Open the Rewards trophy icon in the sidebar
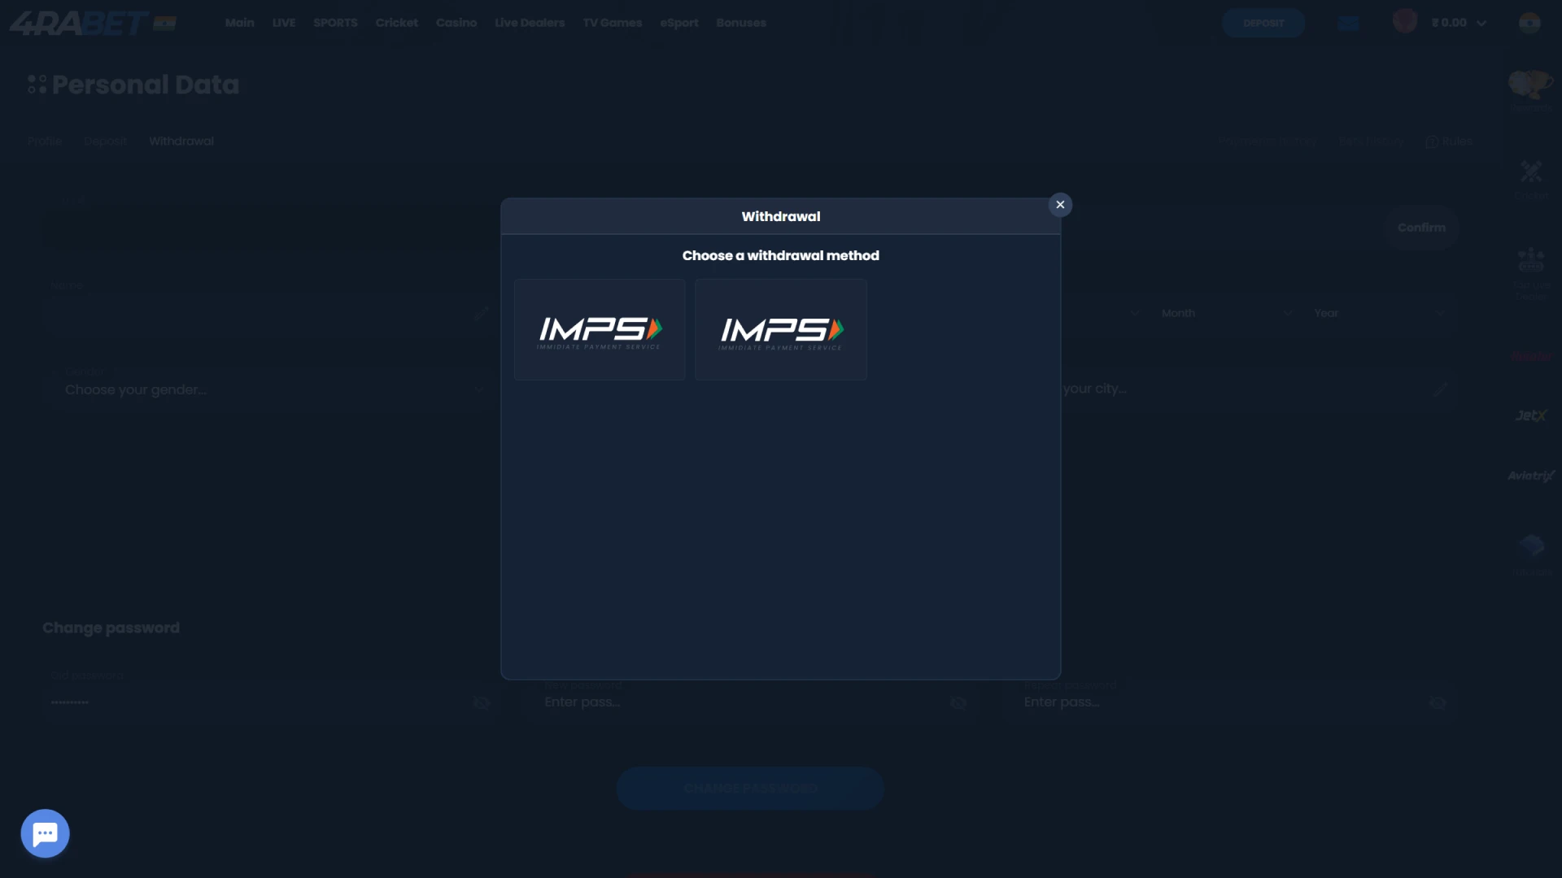 (1531, 88)
